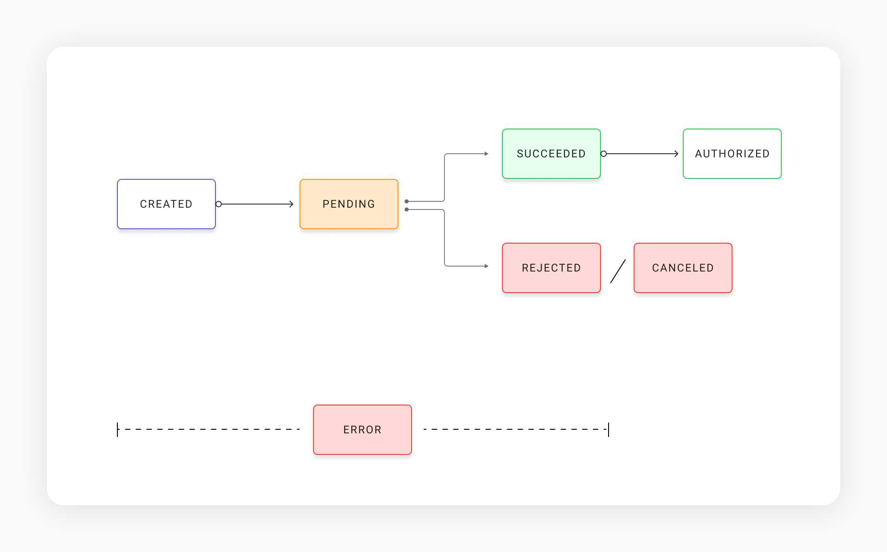Image resolution: width=887 pixels, height=552 pixels.
Task: Select the CANCELED state box
Action: click(x=683, y=268)
